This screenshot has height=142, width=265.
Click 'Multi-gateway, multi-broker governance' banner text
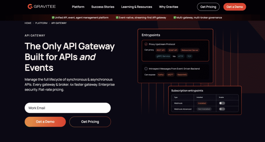point(199,18)
